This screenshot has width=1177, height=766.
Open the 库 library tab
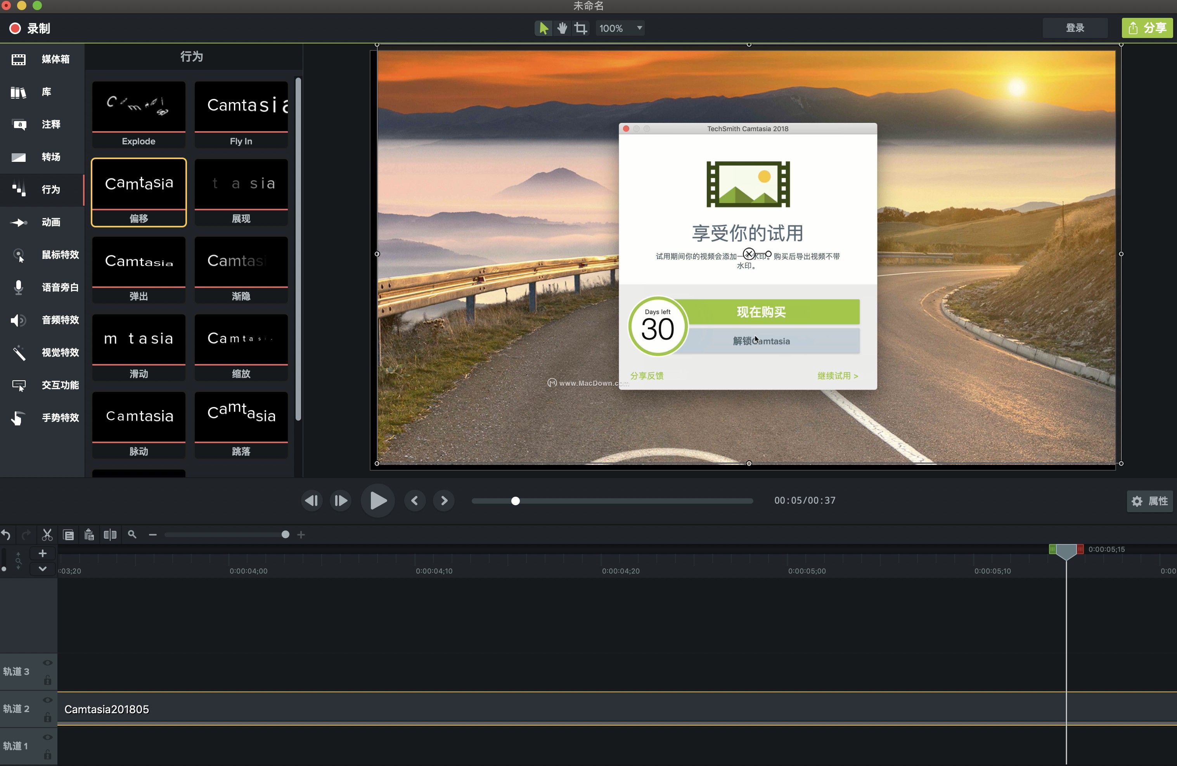click(x=42, y=92)
